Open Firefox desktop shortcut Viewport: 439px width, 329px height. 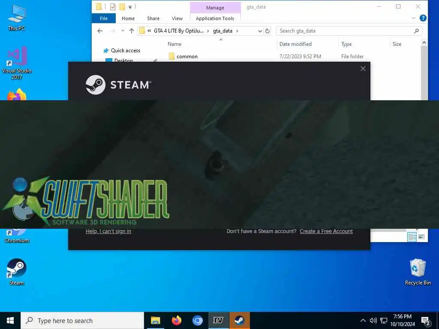[x=17, y=95]
